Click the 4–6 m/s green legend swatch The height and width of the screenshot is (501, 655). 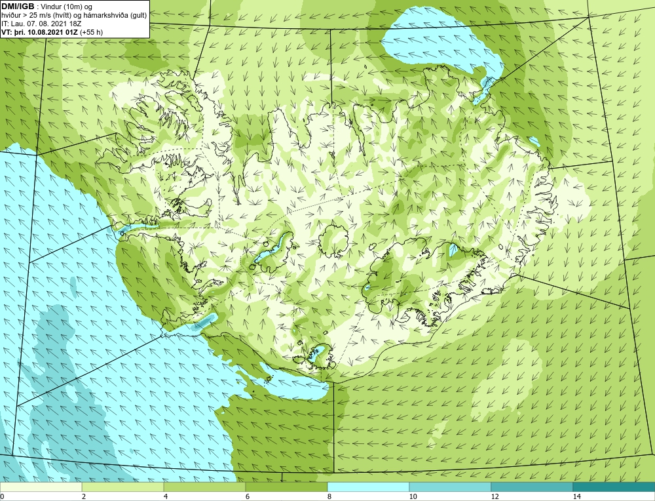tap(204, 487)
